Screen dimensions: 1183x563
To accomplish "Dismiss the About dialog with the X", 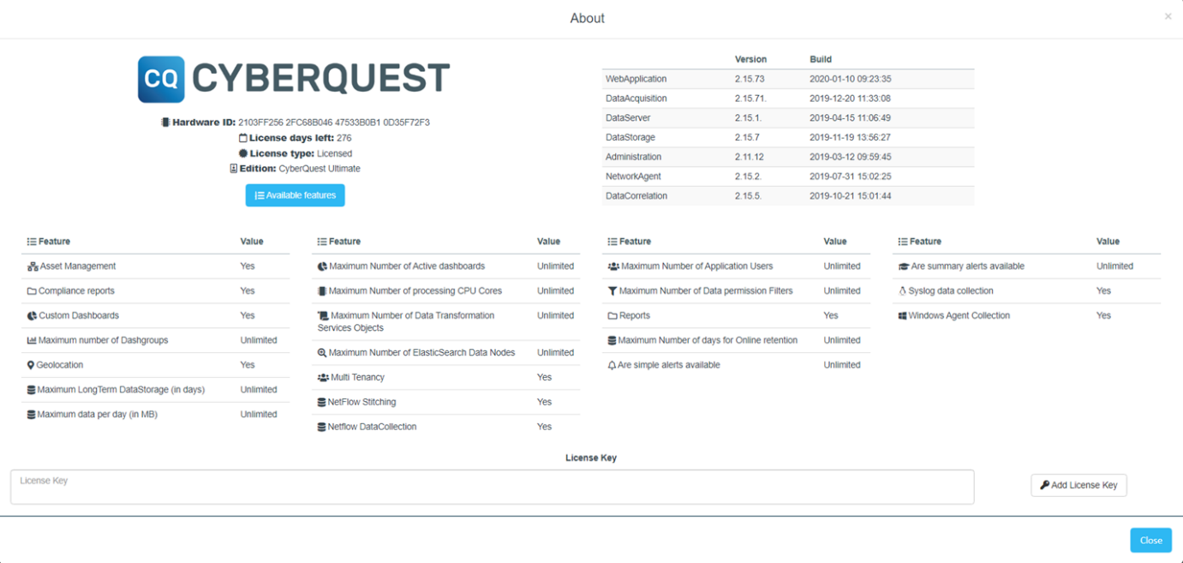I will click(x=1168, y=16).
